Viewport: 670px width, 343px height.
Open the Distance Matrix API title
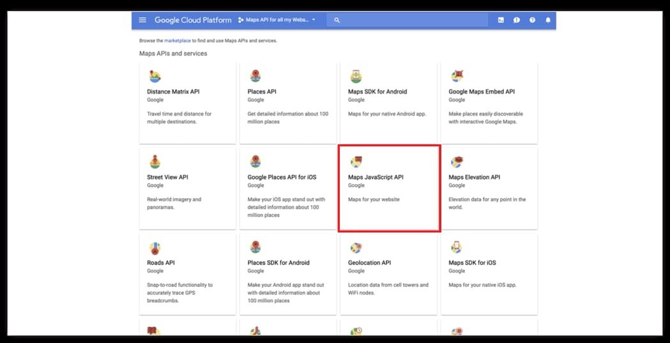173,92
